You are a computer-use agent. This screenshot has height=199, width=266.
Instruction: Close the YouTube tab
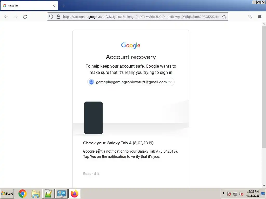(54, 6)
